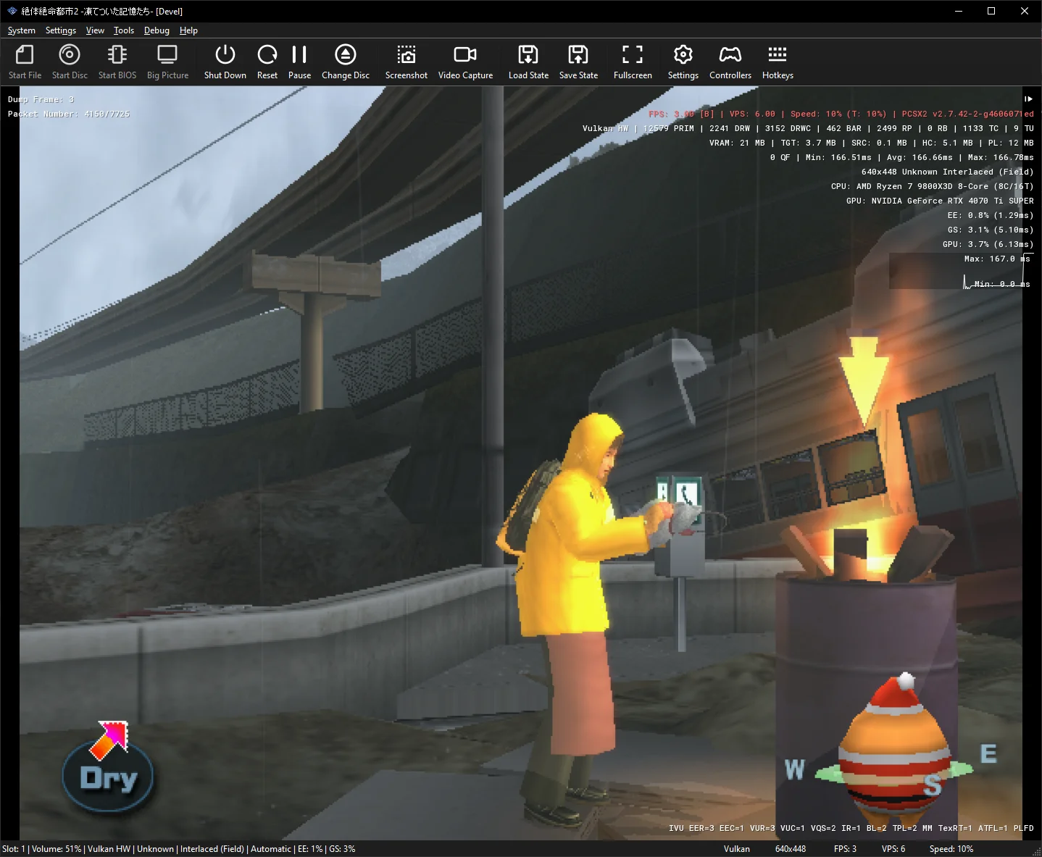The width and height of the screenshot is (1042, 857).
Task: Click the frame advance icon in OSD
Action: 1028,99
